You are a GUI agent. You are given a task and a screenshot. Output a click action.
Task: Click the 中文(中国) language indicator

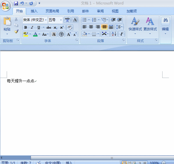coord(53,163)
